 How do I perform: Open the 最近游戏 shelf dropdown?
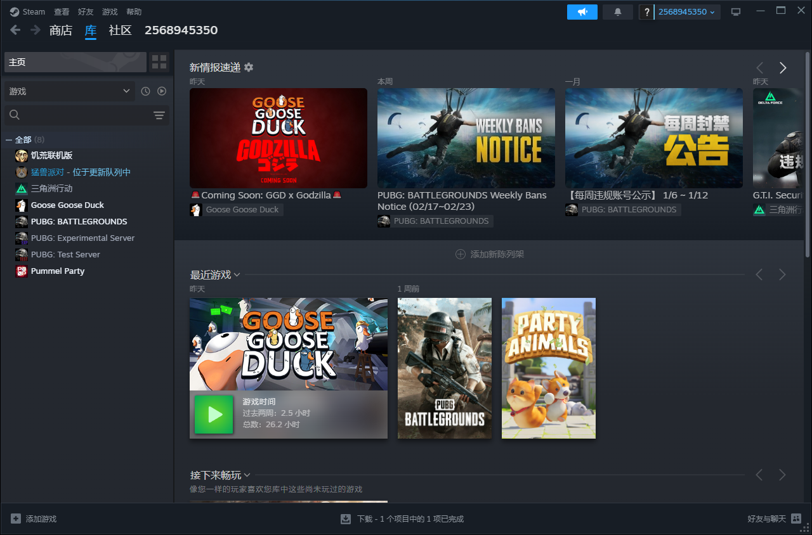[237, 274]
